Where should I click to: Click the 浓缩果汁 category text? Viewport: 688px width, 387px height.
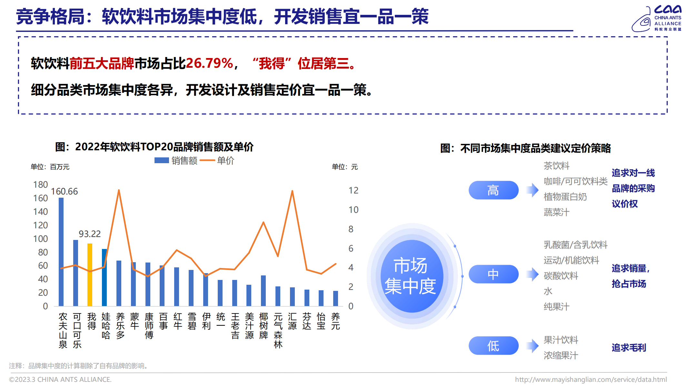561,355
